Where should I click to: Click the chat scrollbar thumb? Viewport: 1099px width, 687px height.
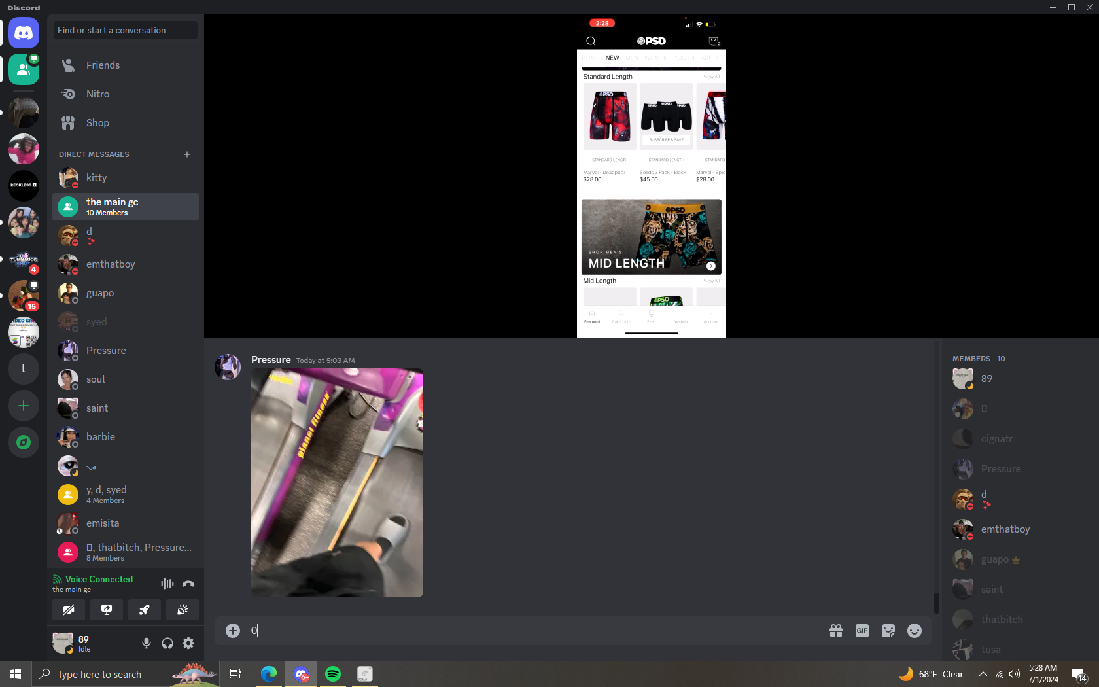point(936,603)
